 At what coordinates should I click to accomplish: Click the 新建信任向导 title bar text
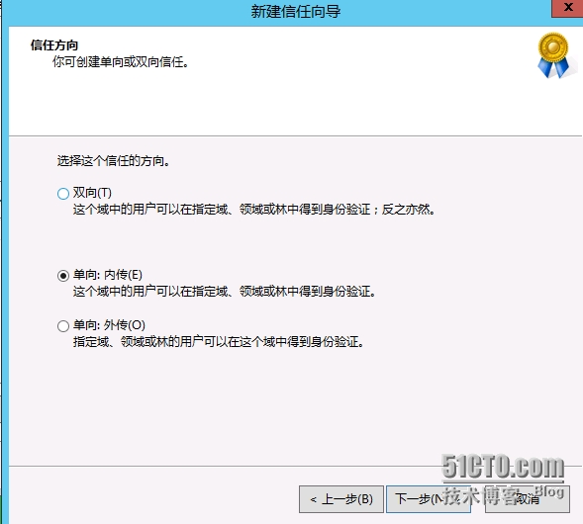(x=296, y=11)
